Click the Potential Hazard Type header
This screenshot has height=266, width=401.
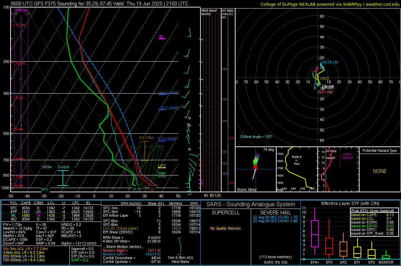click(380, 150)
